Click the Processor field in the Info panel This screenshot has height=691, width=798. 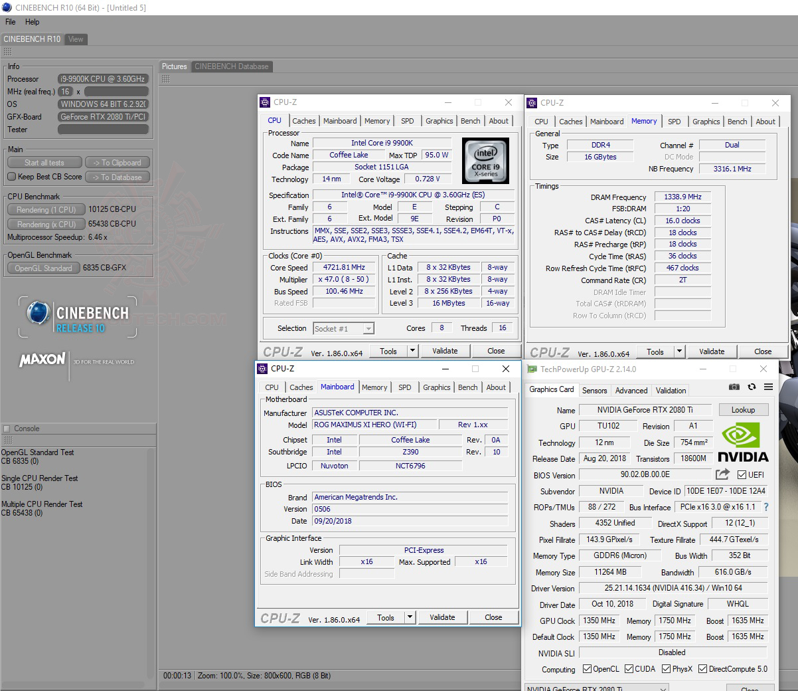coord(103,78)
